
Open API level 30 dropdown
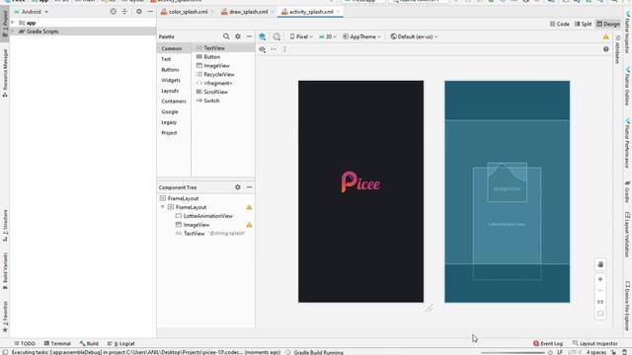click(327, 36)
